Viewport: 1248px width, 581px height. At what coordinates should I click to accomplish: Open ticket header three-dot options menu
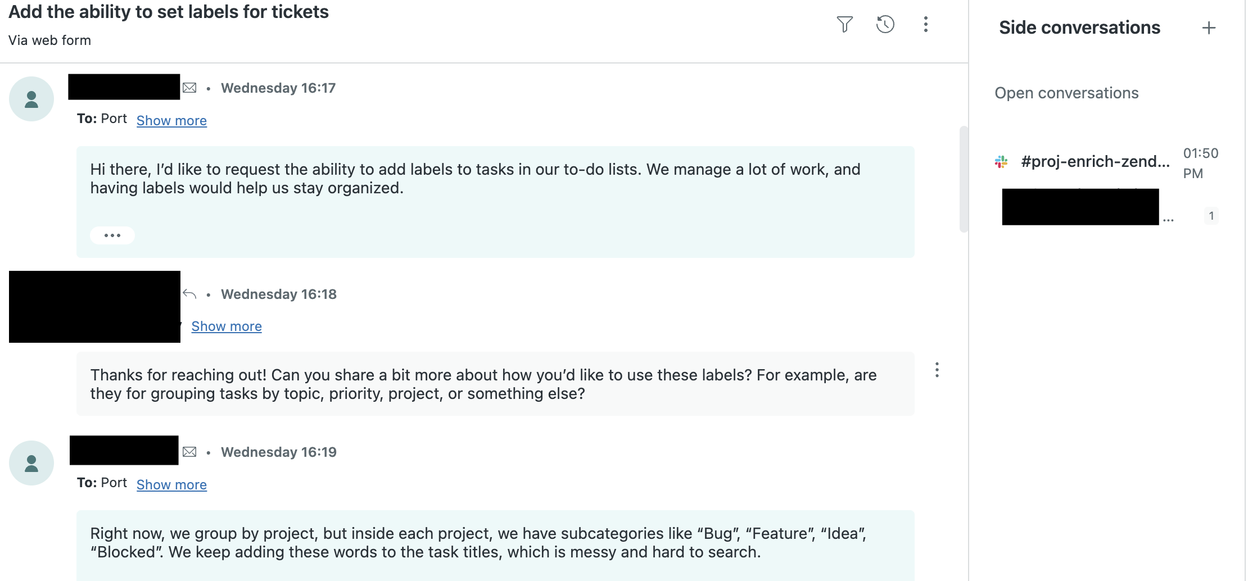coord(925,24)
